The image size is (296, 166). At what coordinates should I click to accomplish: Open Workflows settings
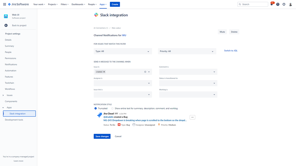click(x=10, y=89)
